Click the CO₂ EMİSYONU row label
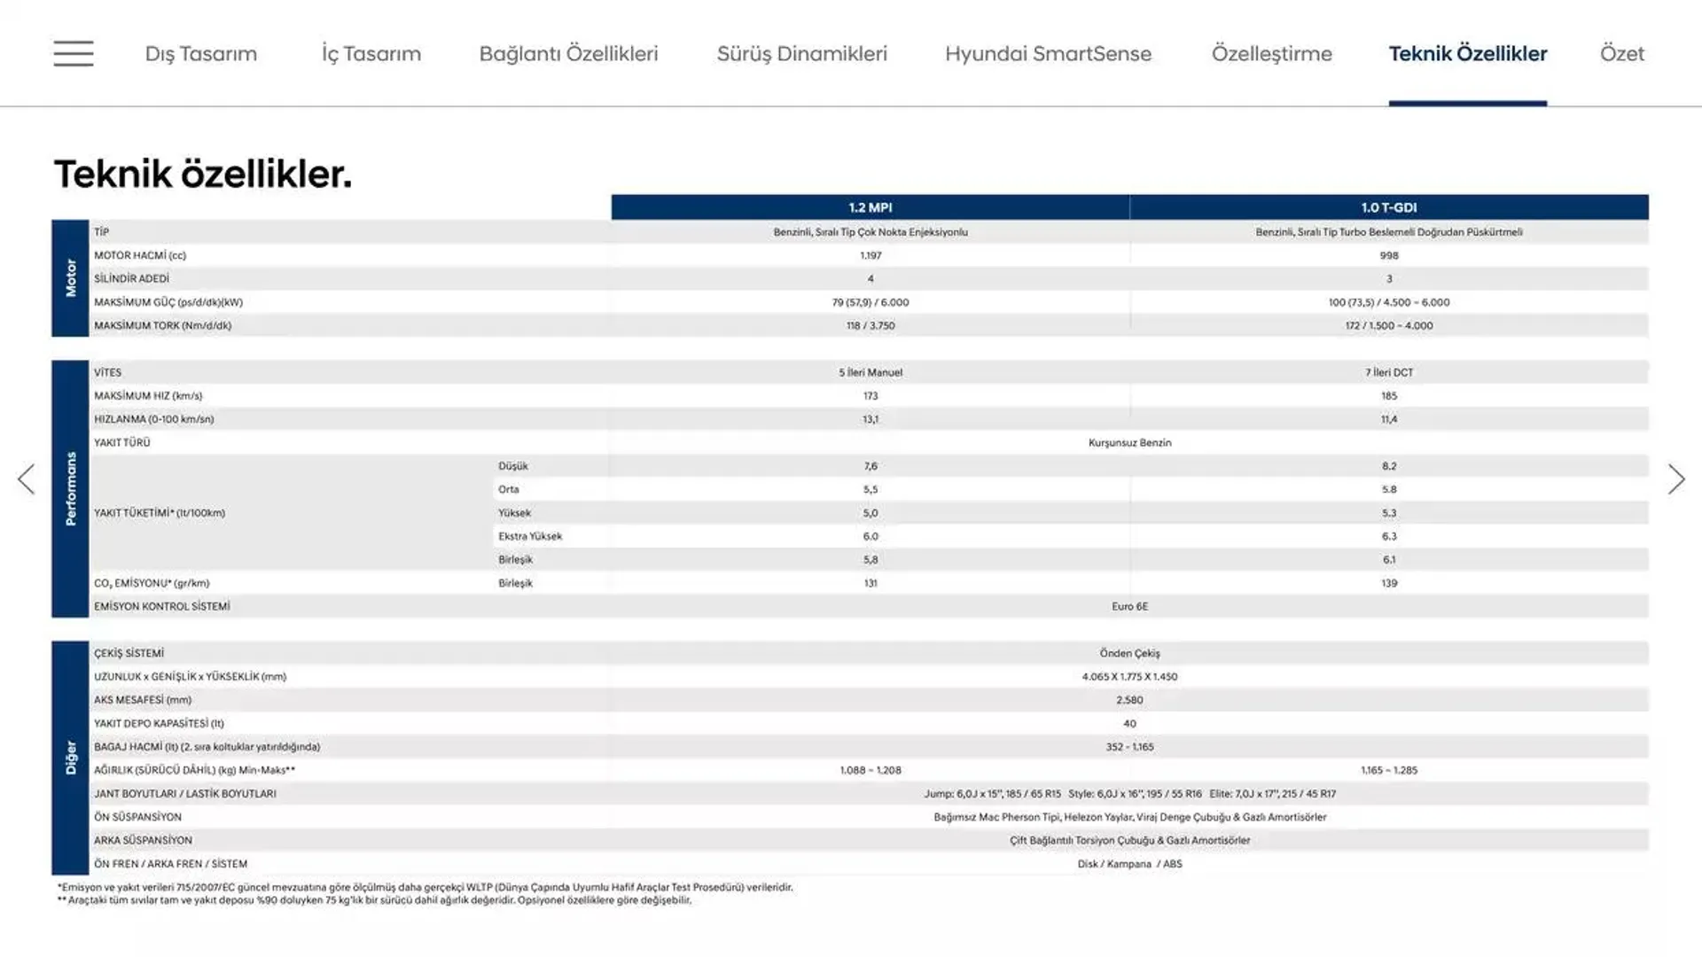 pyautogui.click(x=152, y=583)
